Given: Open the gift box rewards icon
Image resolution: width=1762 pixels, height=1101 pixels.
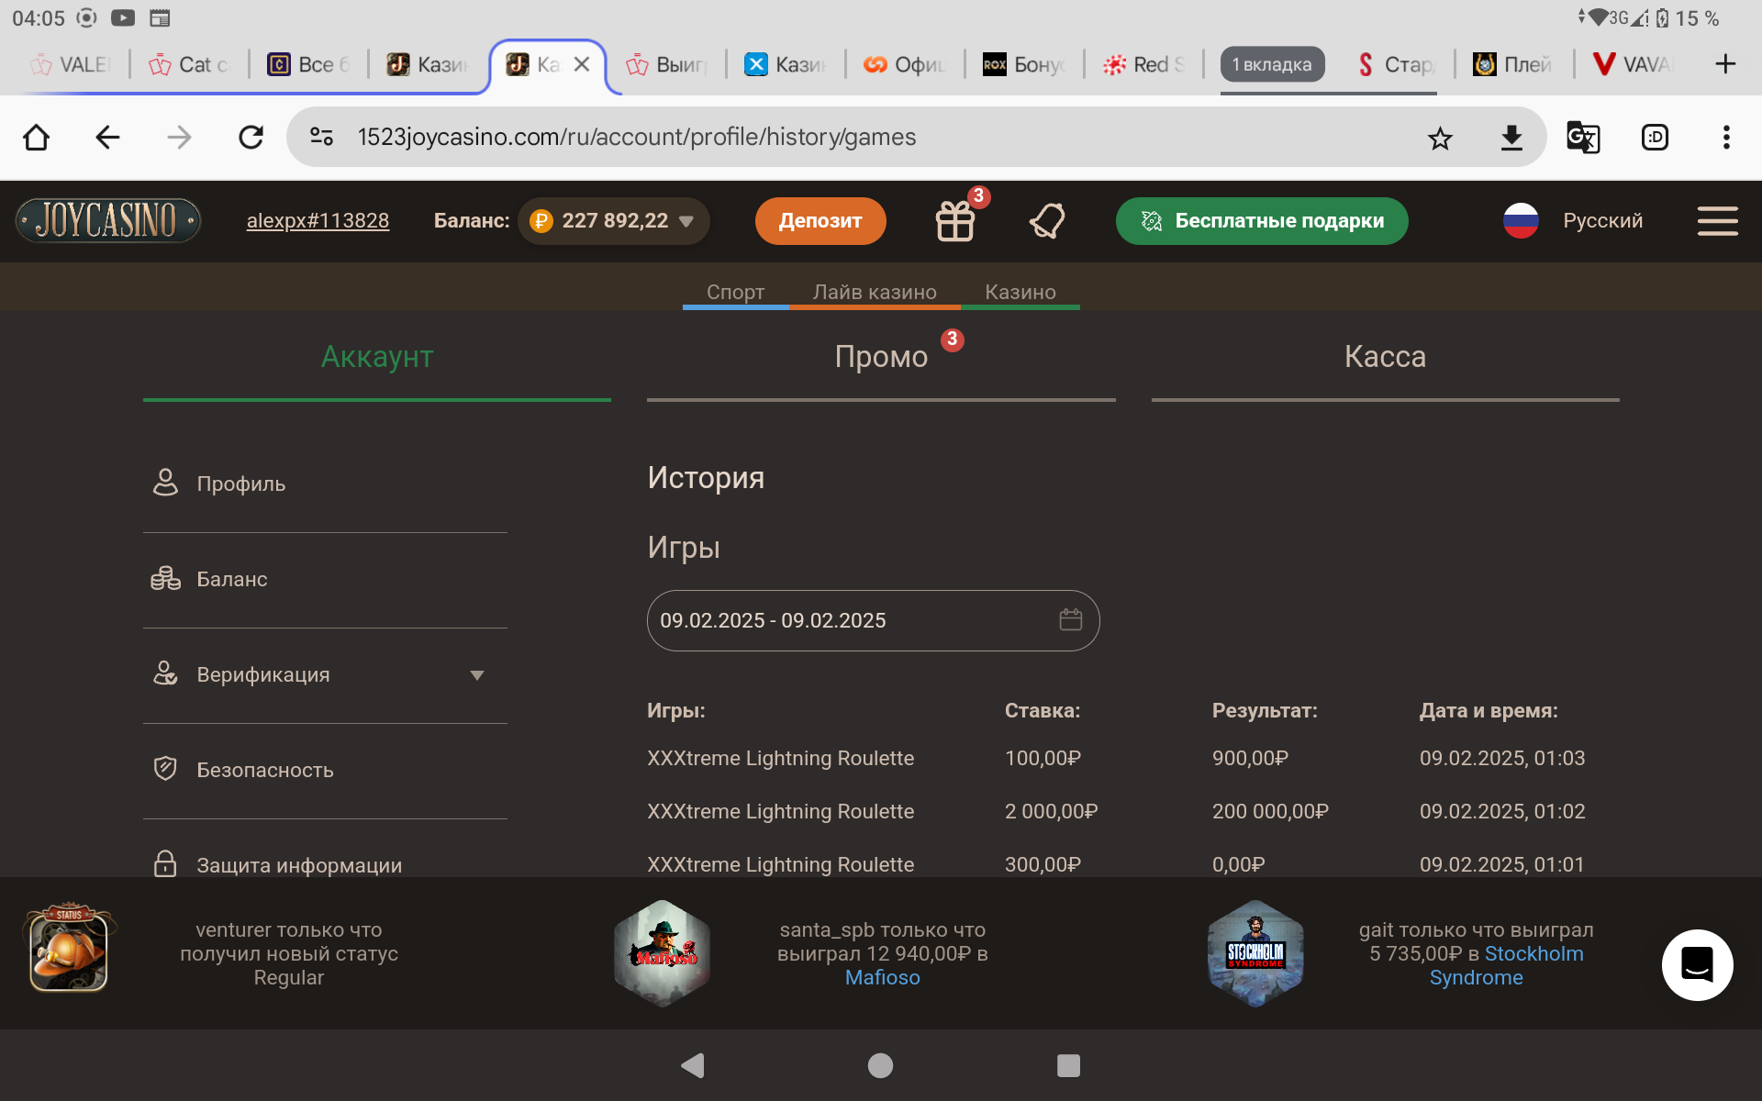Looking at the screenshot, I should [954, 221].
